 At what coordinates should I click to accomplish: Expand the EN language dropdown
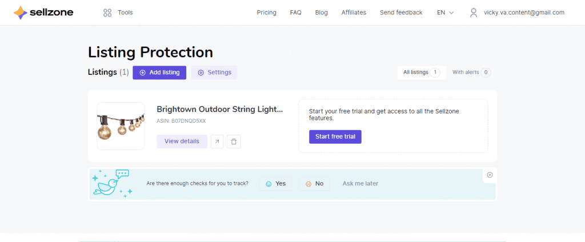(x=446, y=13)
